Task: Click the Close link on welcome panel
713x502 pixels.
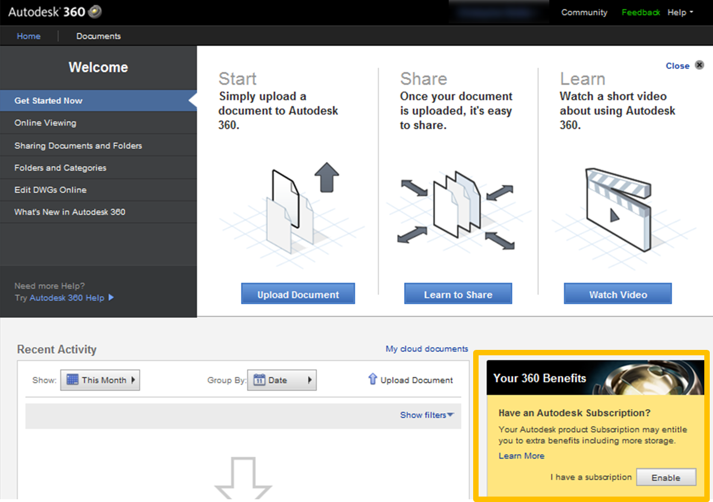Action: pyautogui.click(x=678, y=66)
